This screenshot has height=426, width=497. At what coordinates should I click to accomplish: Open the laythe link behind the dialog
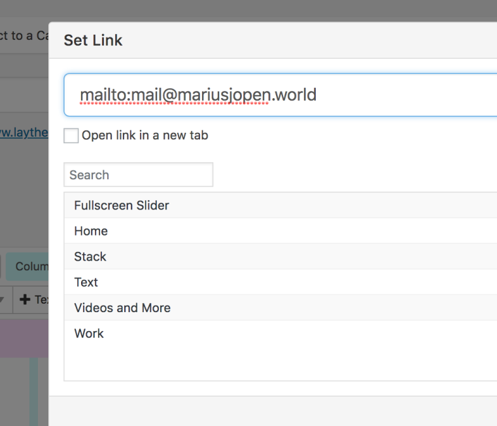click(x=24, y=132)
